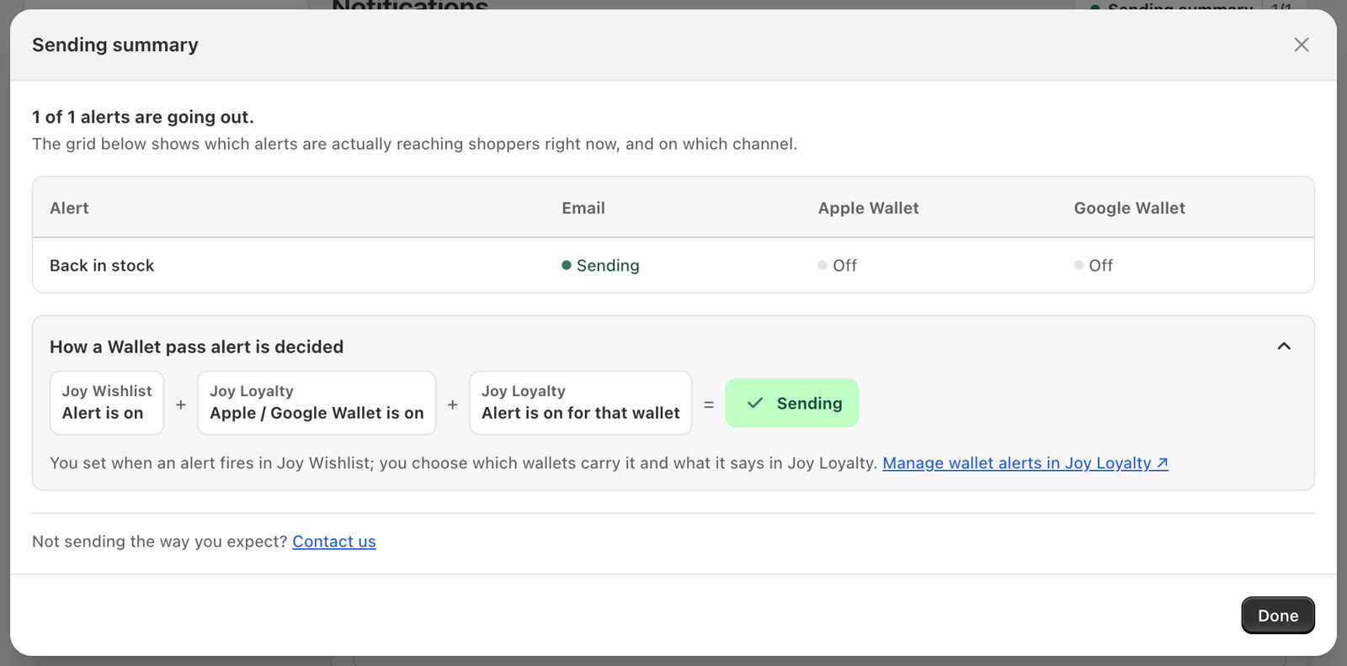The image size is (1347, 666).
Task: Click the Apple / Google Wallet is on card
Action: pyautogui.click(x=317, y=403)
